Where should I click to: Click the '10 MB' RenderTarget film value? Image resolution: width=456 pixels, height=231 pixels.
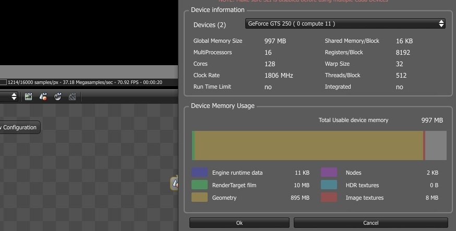click(302, 185)
